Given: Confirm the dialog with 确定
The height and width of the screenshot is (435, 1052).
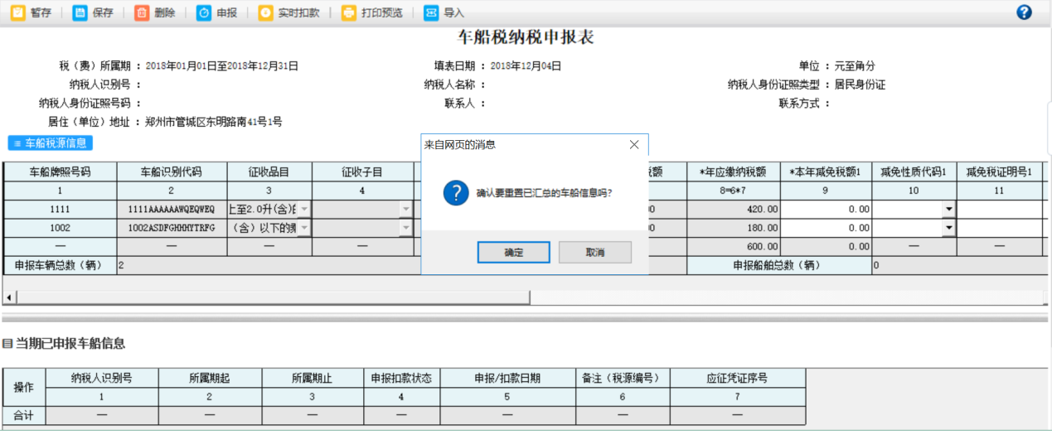Looking at the screenshot, I should click(x=513, y=252).
